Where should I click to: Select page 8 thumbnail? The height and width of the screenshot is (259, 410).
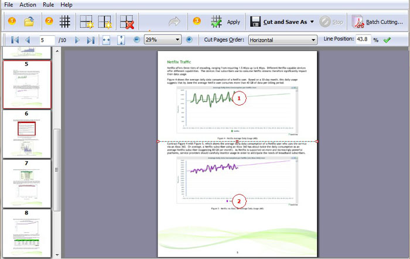click(27, 233)
